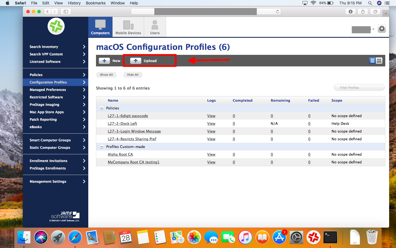Click the Jamf logo at top of sidebar
The width and height of the screenshot is (396, 248).
coord(56,26)
